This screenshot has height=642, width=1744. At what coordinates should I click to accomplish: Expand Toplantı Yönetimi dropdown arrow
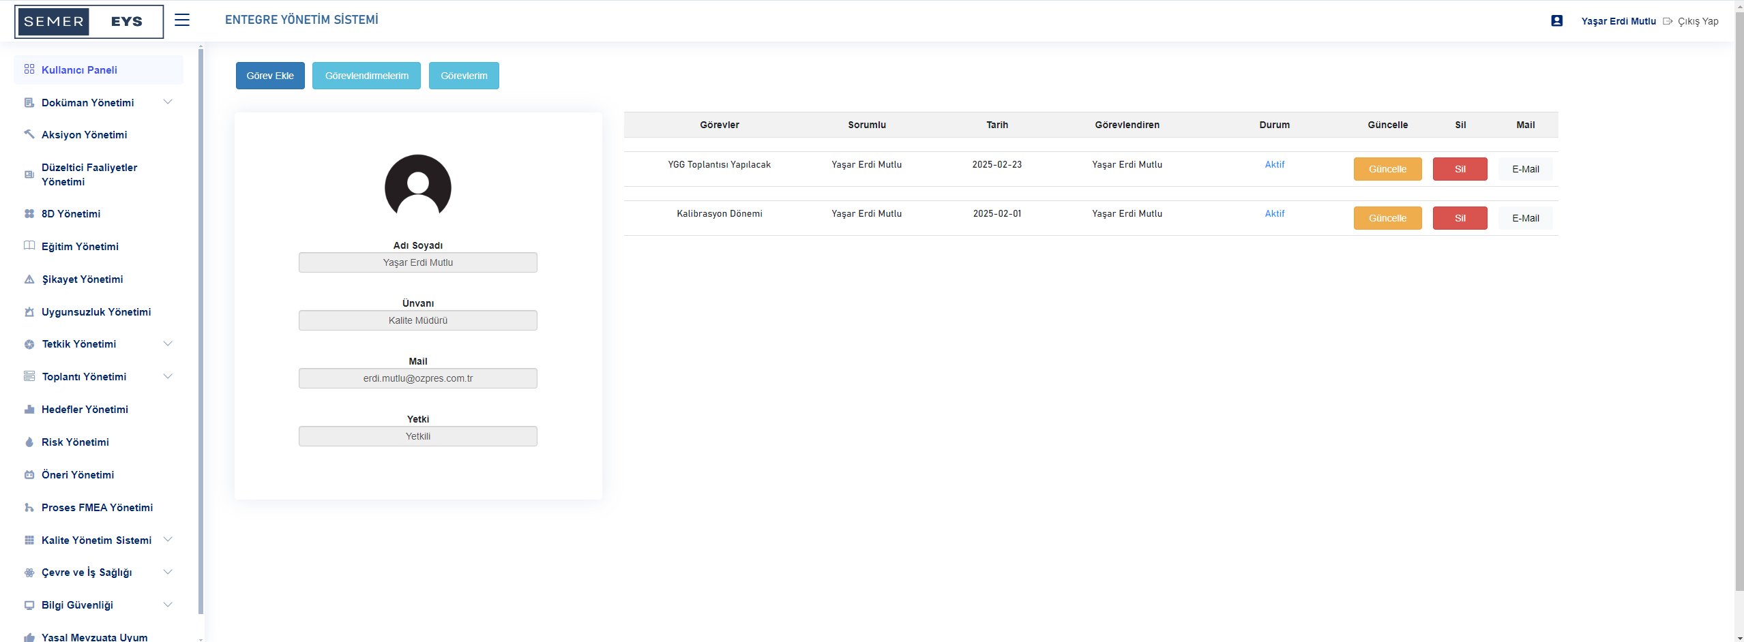click(168, 377)
